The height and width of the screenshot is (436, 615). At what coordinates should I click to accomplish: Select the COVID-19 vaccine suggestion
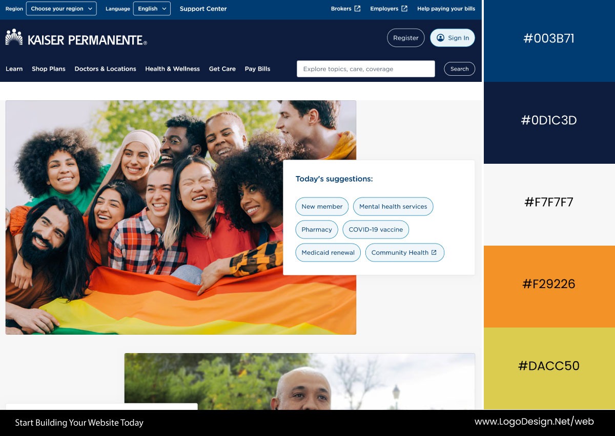pos(376,230)
